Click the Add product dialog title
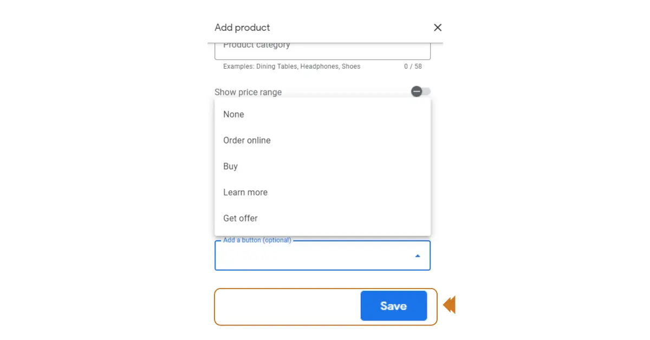This screenshot has width=650, height=340. point(242,28)
